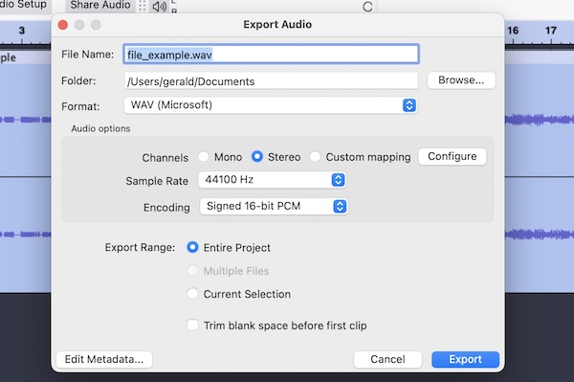Configure custom channel mapping

(453, 156)
